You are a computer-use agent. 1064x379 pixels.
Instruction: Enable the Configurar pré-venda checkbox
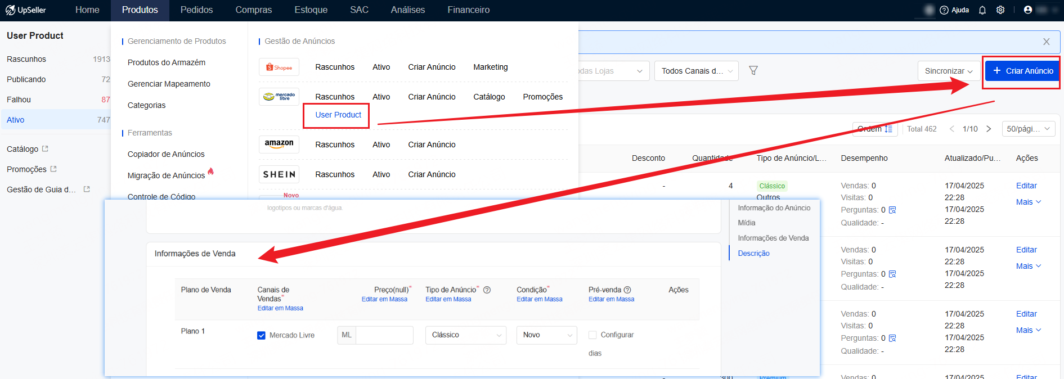[x=592, y=335]
